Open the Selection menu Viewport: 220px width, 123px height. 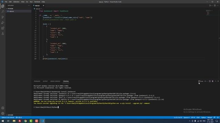click(16, 2)
